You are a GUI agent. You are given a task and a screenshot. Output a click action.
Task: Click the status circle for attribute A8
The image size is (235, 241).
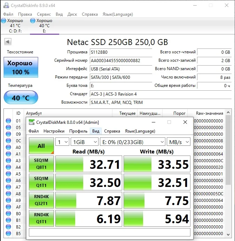point(8,194)
